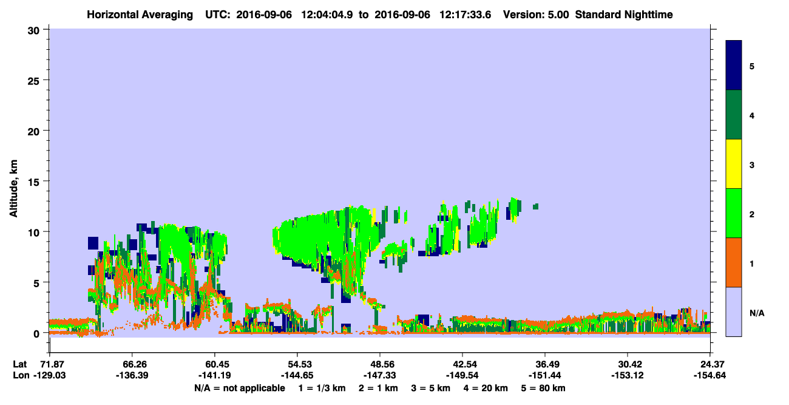789x405 pixels.
Task: Click the start time '12:04:04.9'
Action: 328,15
